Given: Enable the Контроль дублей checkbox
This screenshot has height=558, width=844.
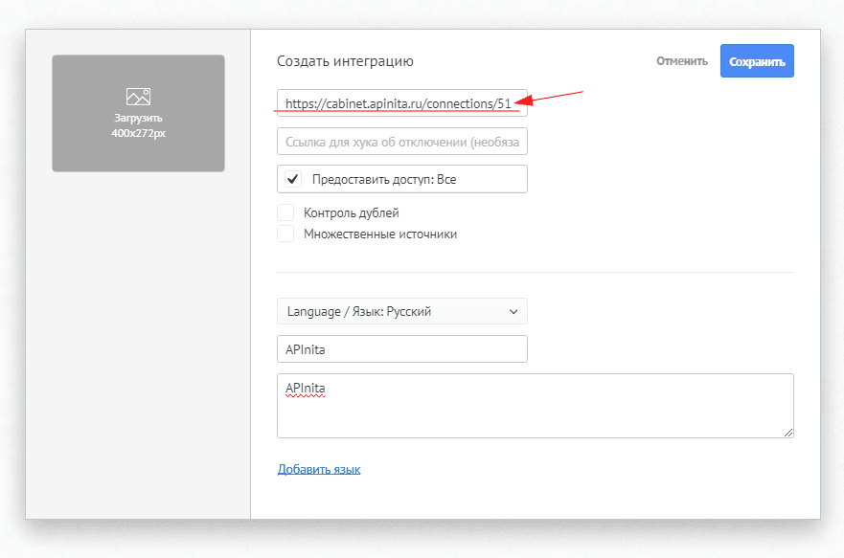Looking at the screenshot, I should 285,212.
